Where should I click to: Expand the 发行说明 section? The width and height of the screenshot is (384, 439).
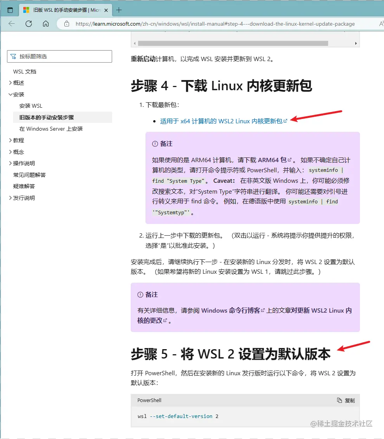point(22,198)
